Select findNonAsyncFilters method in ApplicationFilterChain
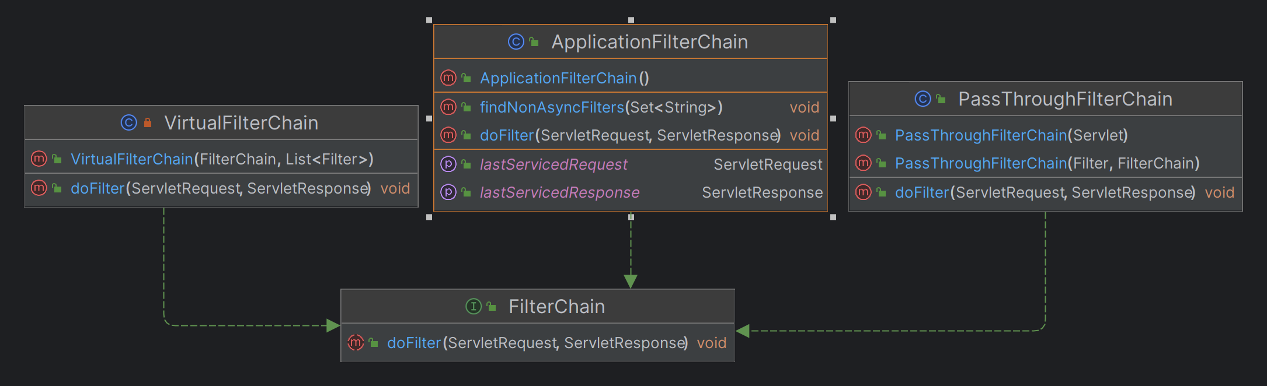1267x386 pixels. coord(601,107)
